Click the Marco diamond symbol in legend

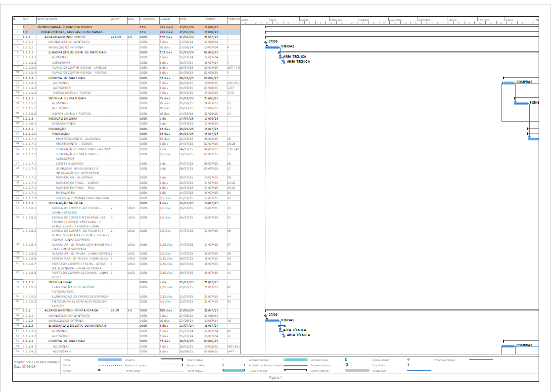tap(100, 370)
